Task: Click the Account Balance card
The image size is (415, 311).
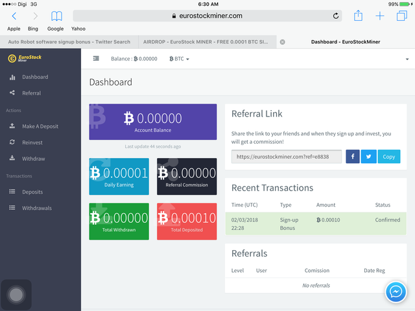Action: tap(153, 122)
